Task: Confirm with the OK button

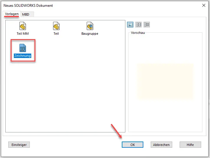Action: pos(132,145)
